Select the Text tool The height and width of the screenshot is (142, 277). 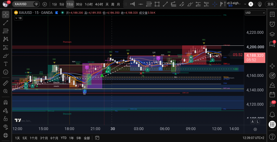pos(6,64)
